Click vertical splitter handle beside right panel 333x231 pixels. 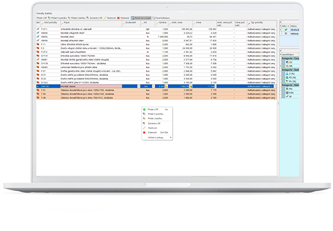(279, 103)
